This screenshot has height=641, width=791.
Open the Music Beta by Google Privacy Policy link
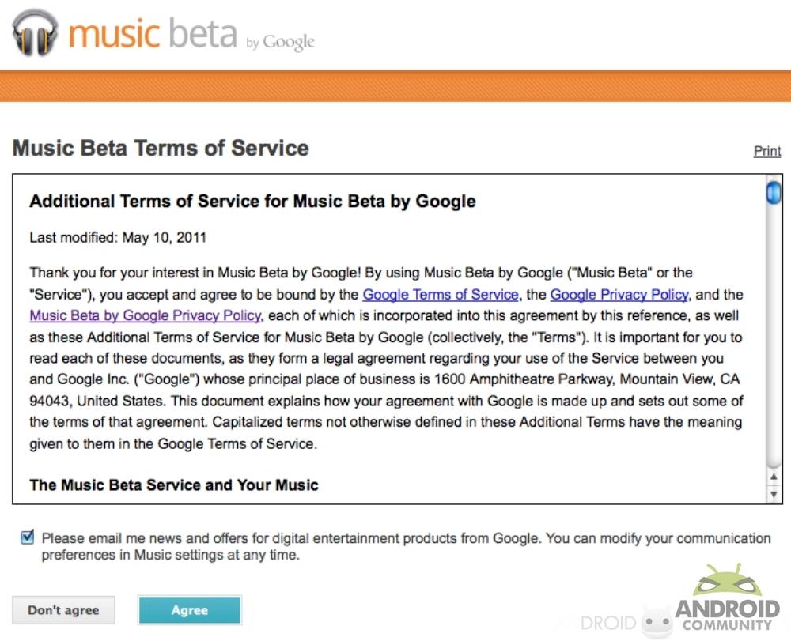(145, 315)
